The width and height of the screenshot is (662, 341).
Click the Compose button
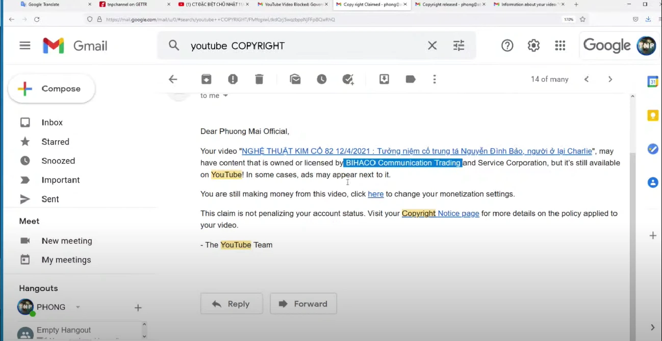(52, 89)
